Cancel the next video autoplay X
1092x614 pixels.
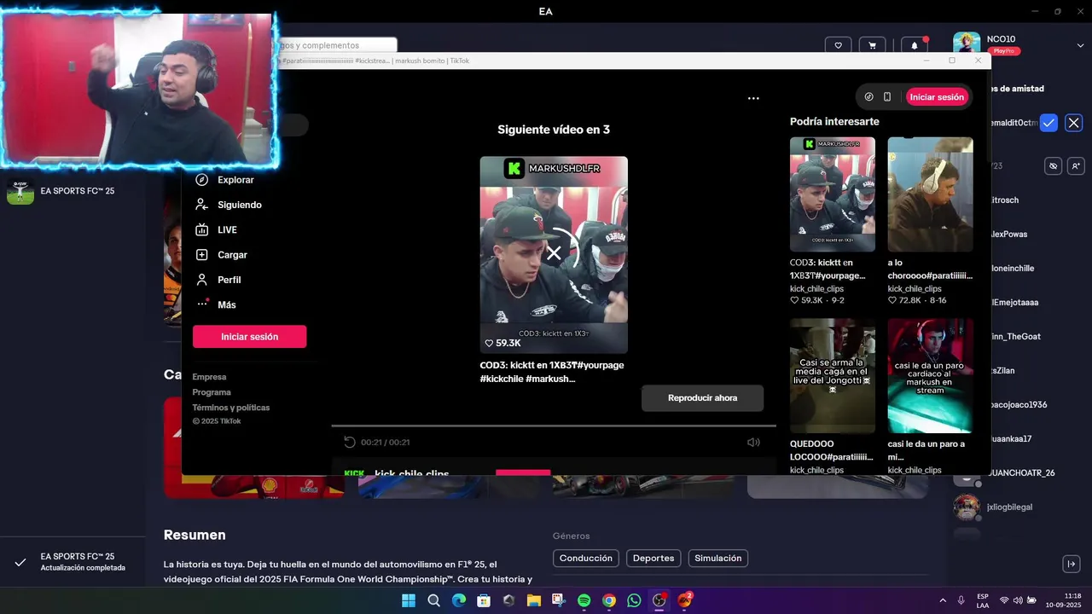click(554, 253)
